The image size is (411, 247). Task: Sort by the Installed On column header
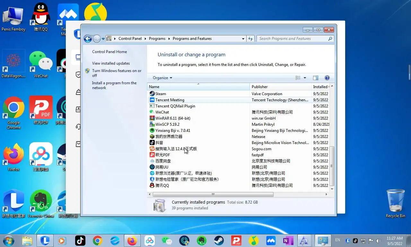(x=320, y=87)
